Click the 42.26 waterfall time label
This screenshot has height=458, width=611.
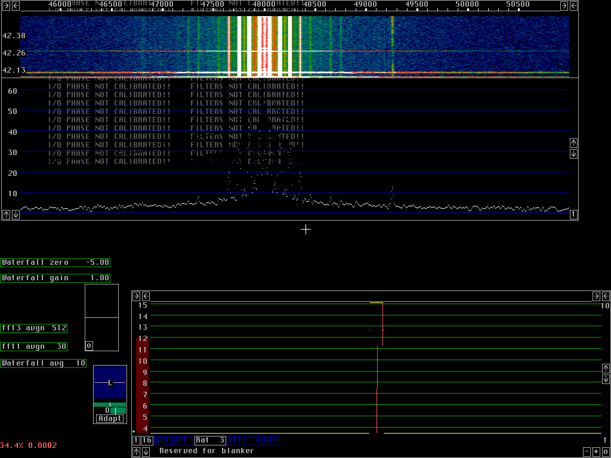click(x=14, y=52)
